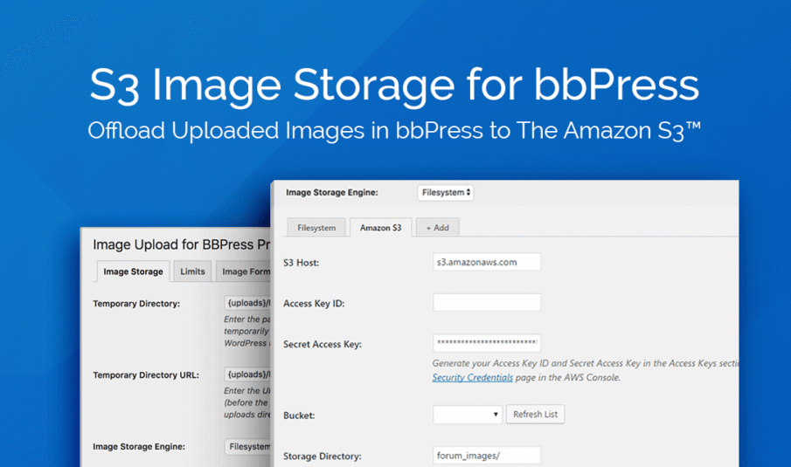Click the 'Secret Access Key:' label
Viewport: 791px width, 467px height.
coord(323,344)
